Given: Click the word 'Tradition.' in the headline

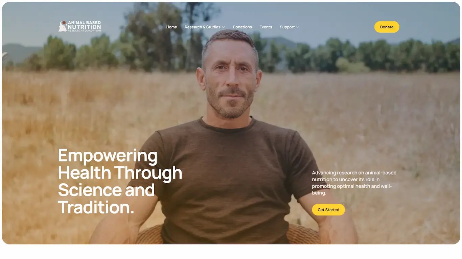Looking at the screenshot, I should tap(96, 207).
